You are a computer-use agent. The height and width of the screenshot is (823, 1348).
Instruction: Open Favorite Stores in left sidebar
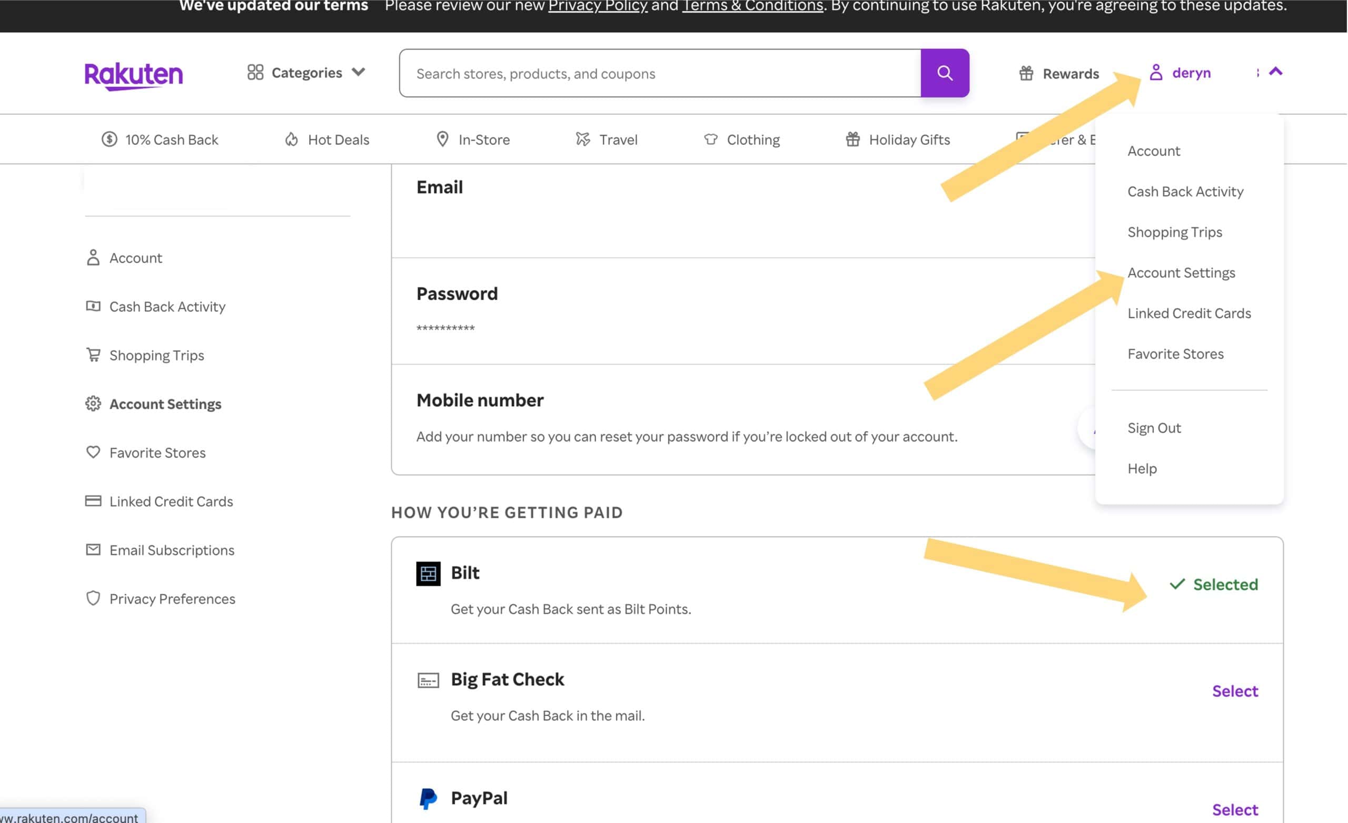click(157, 453)
